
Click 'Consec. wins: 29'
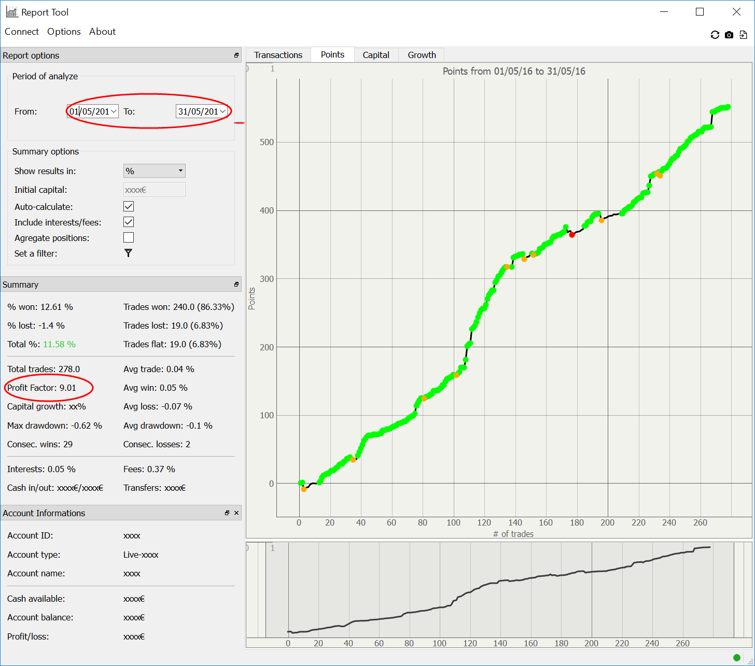40,444
